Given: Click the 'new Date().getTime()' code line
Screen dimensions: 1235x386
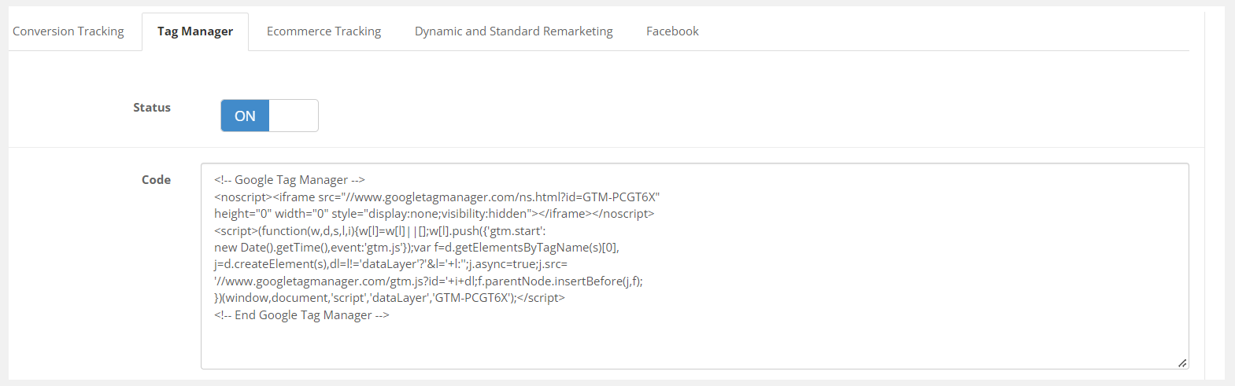Looking at the screenshot, I should [x=416, y=248].
